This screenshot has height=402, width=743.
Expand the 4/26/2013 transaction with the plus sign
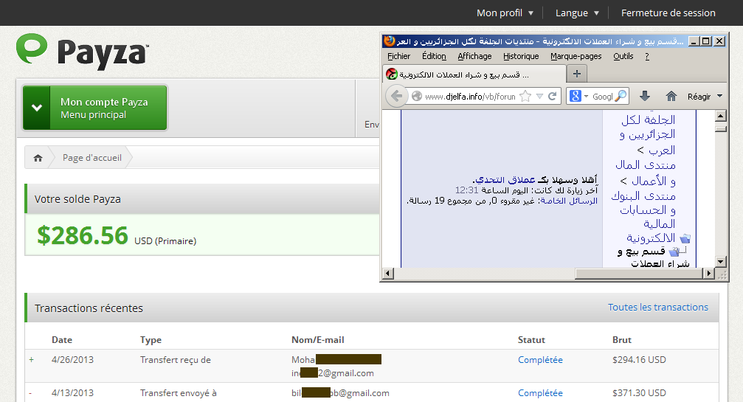click(31, 360)
